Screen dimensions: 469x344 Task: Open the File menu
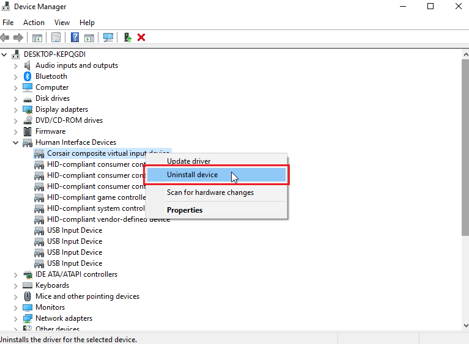click(x=8, y=23)
